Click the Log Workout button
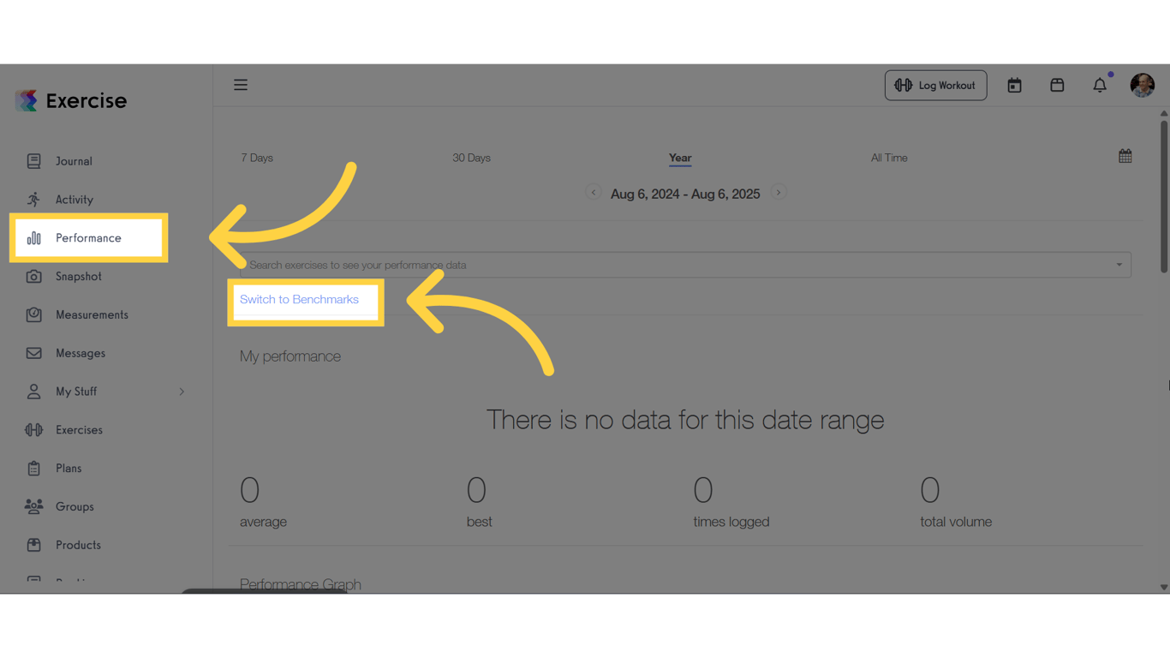The image size is (1170, 658). (x=935, y=85)
